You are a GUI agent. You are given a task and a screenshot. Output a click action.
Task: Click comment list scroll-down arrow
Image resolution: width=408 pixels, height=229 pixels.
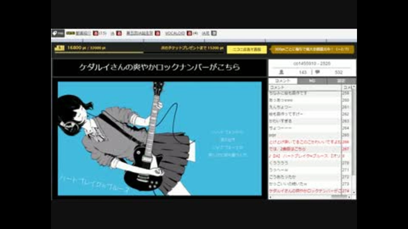354,193
